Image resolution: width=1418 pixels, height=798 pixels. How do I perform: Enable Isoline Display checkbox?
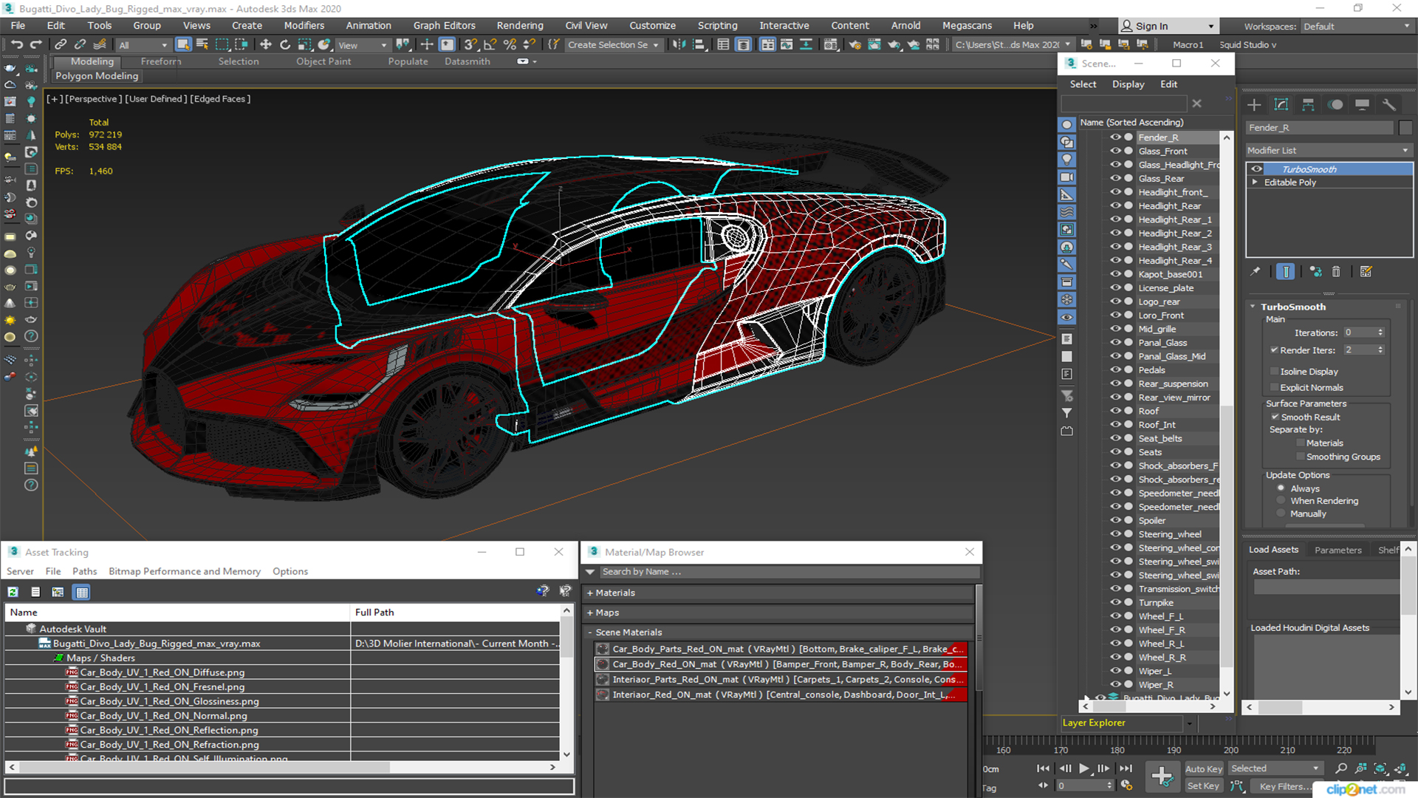tap(1275, 372)
